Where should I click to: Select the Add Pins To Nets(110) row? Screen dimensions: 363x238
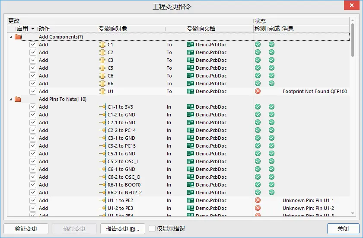tap(185, 99)
